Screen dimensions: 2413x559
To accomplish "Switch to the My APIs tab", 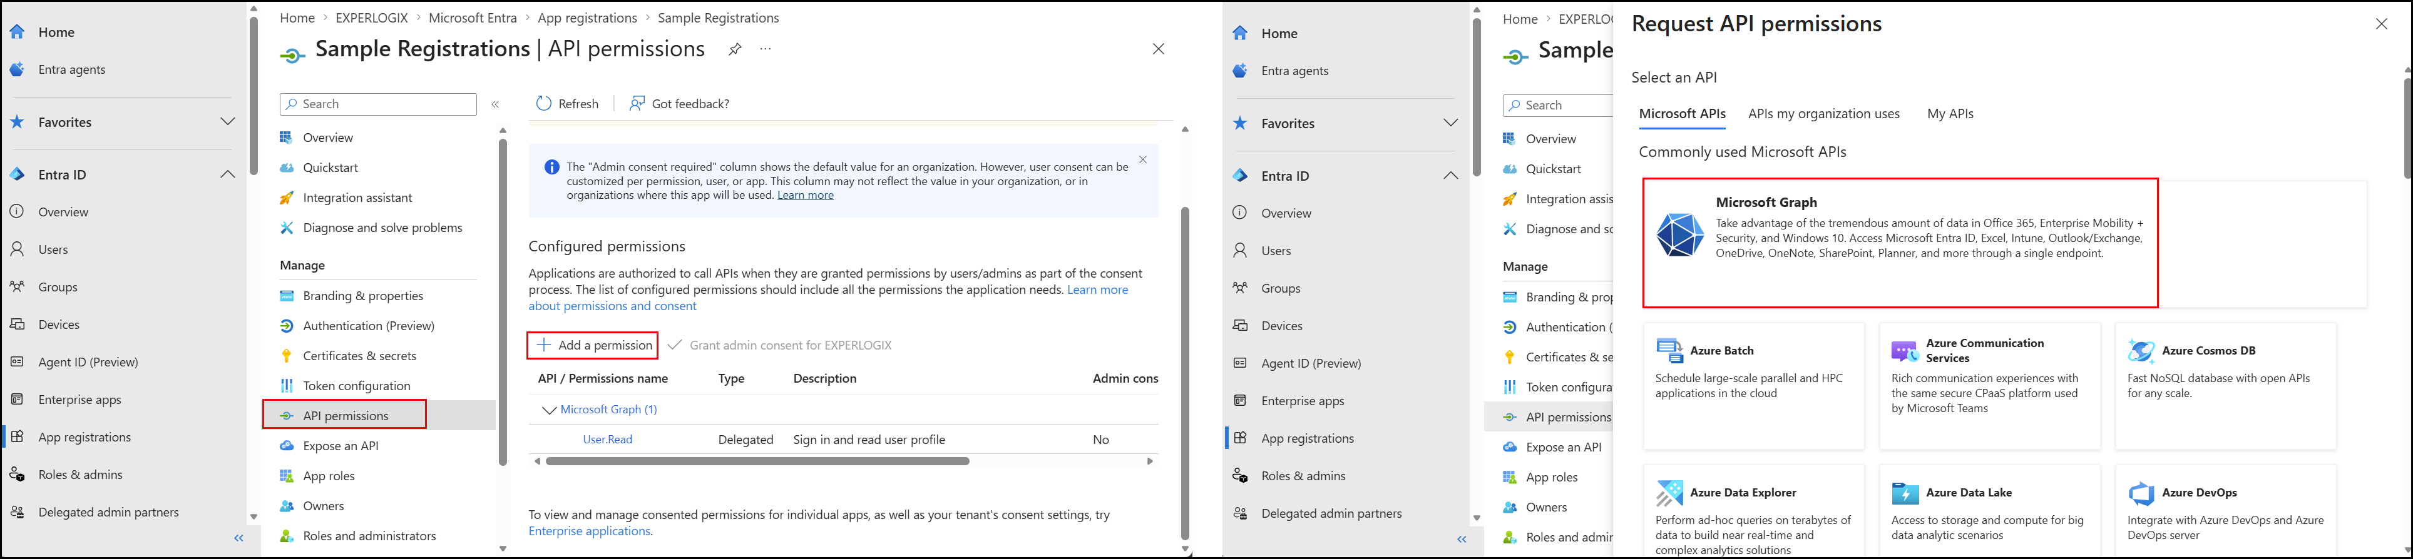I will click(x=1950, y=114).
